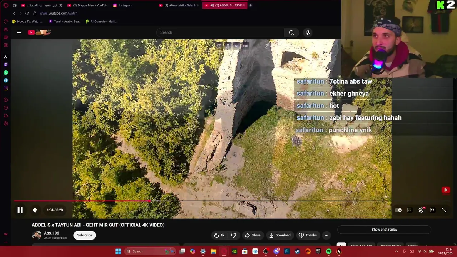
Task: Click the YouTube watermark in player corner
Action: (446, 190)
